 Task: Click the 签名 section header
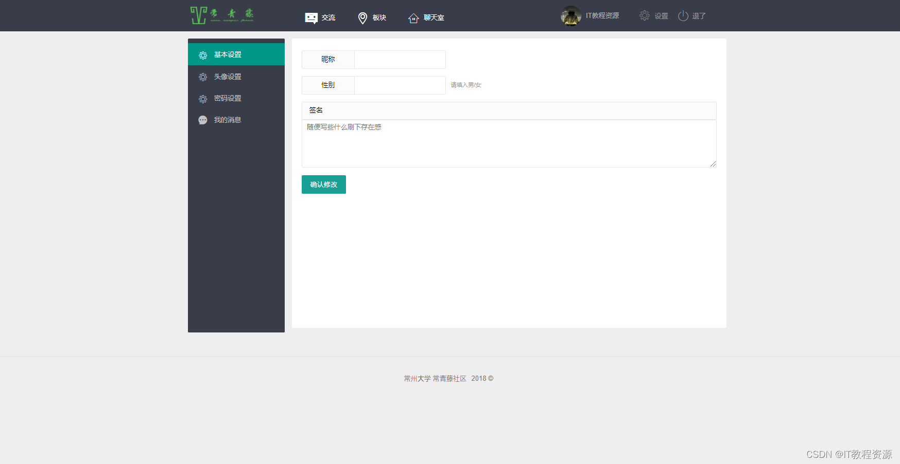click(x=509, y=110)
